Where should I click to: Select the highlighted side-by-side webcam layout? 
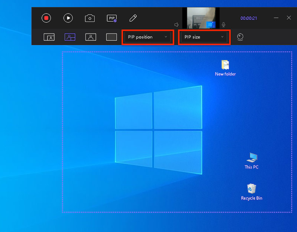click(70, 37)
